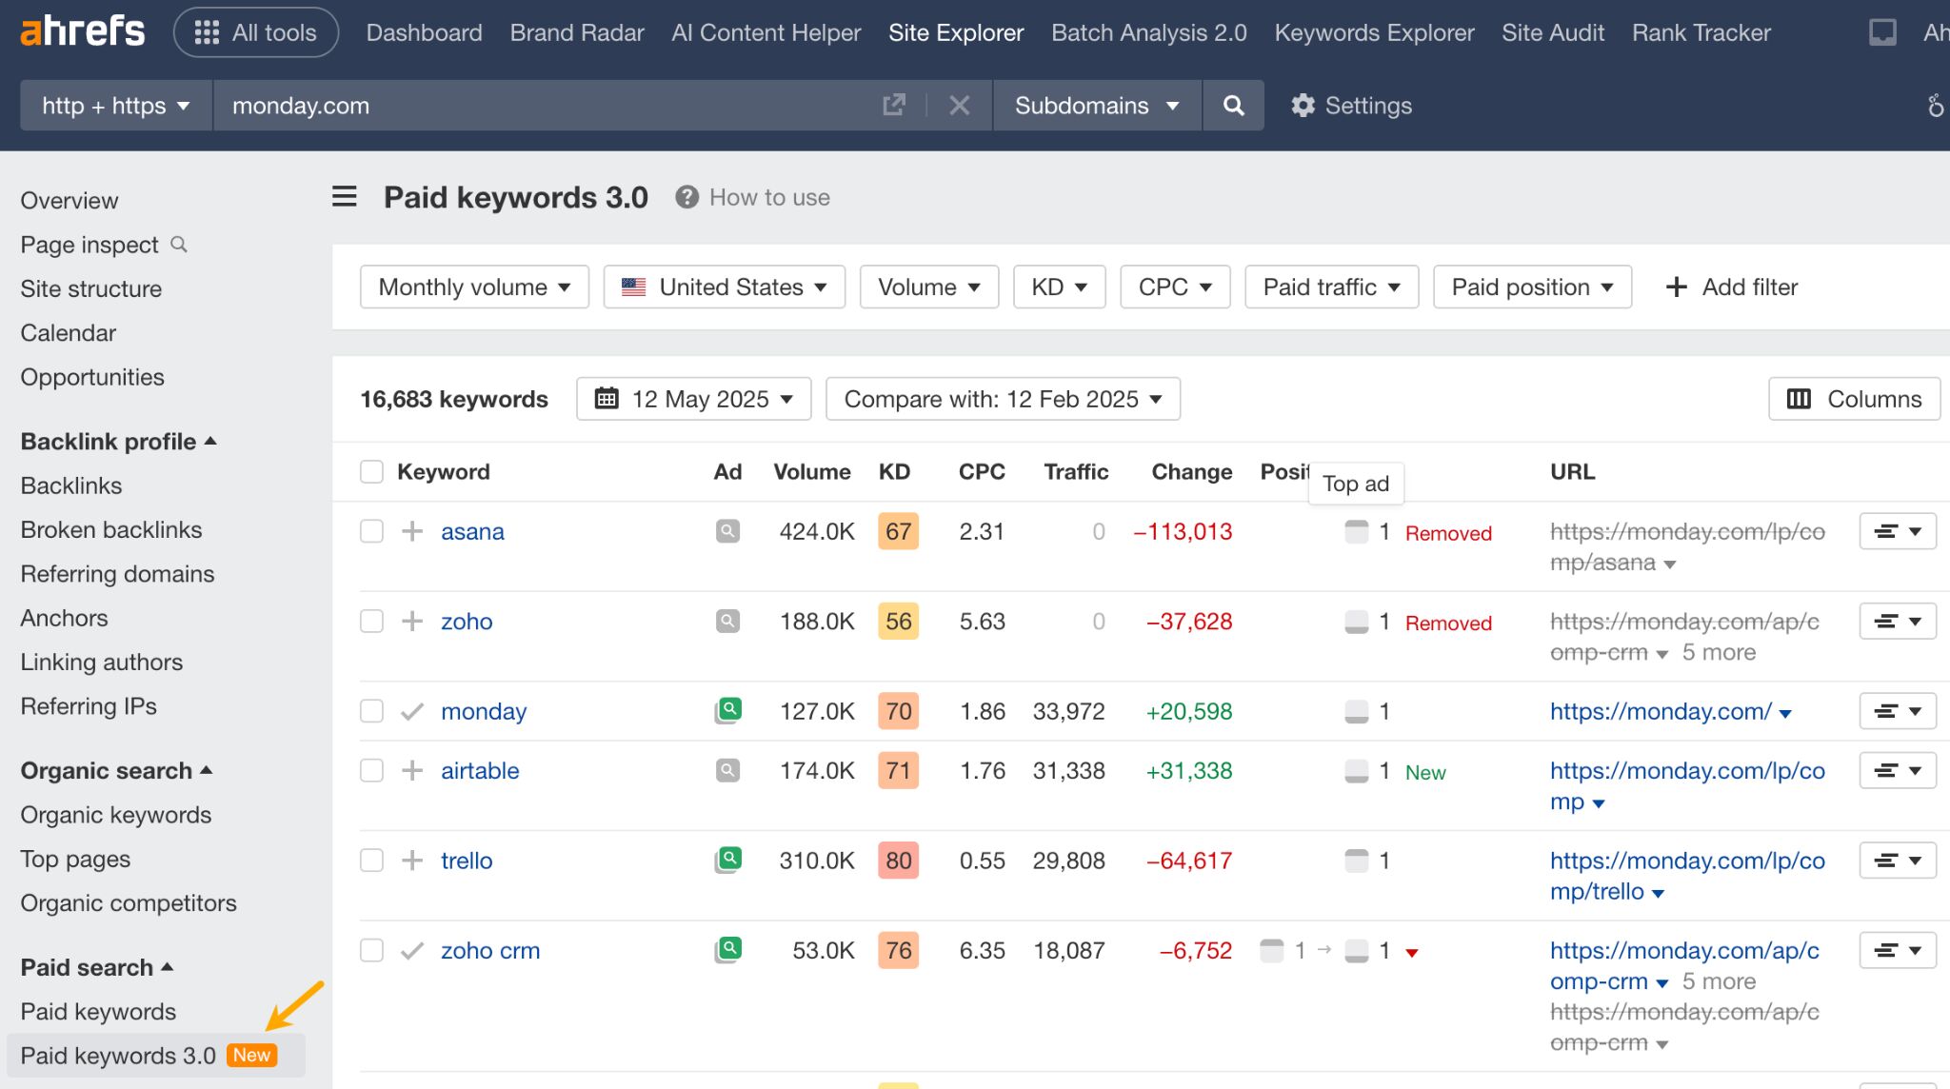Open Settings with the gear icon
This screenshot has width=1950, height=1089.
1303,106
